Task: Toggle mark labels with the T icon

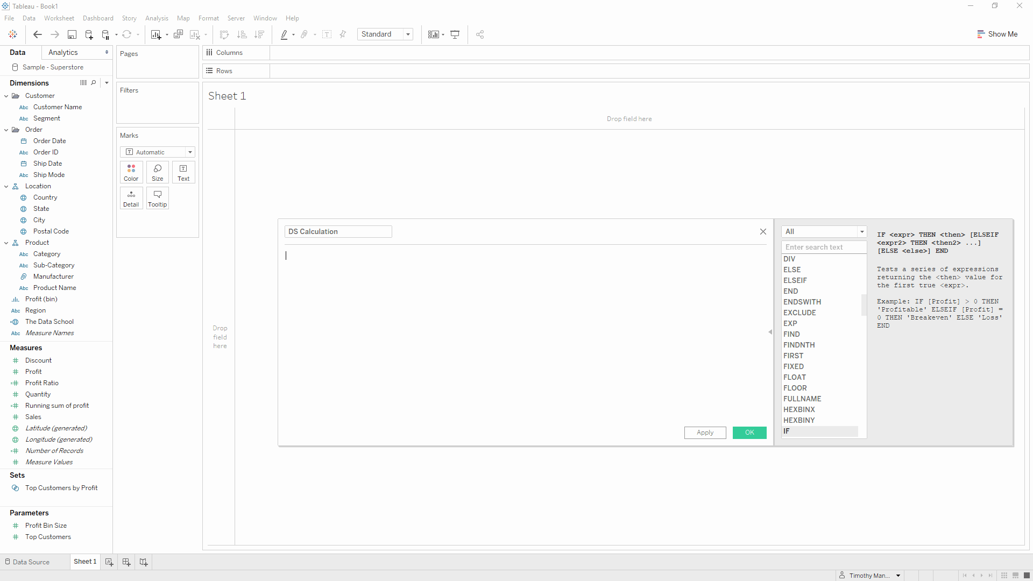Action: coord(327,34)
